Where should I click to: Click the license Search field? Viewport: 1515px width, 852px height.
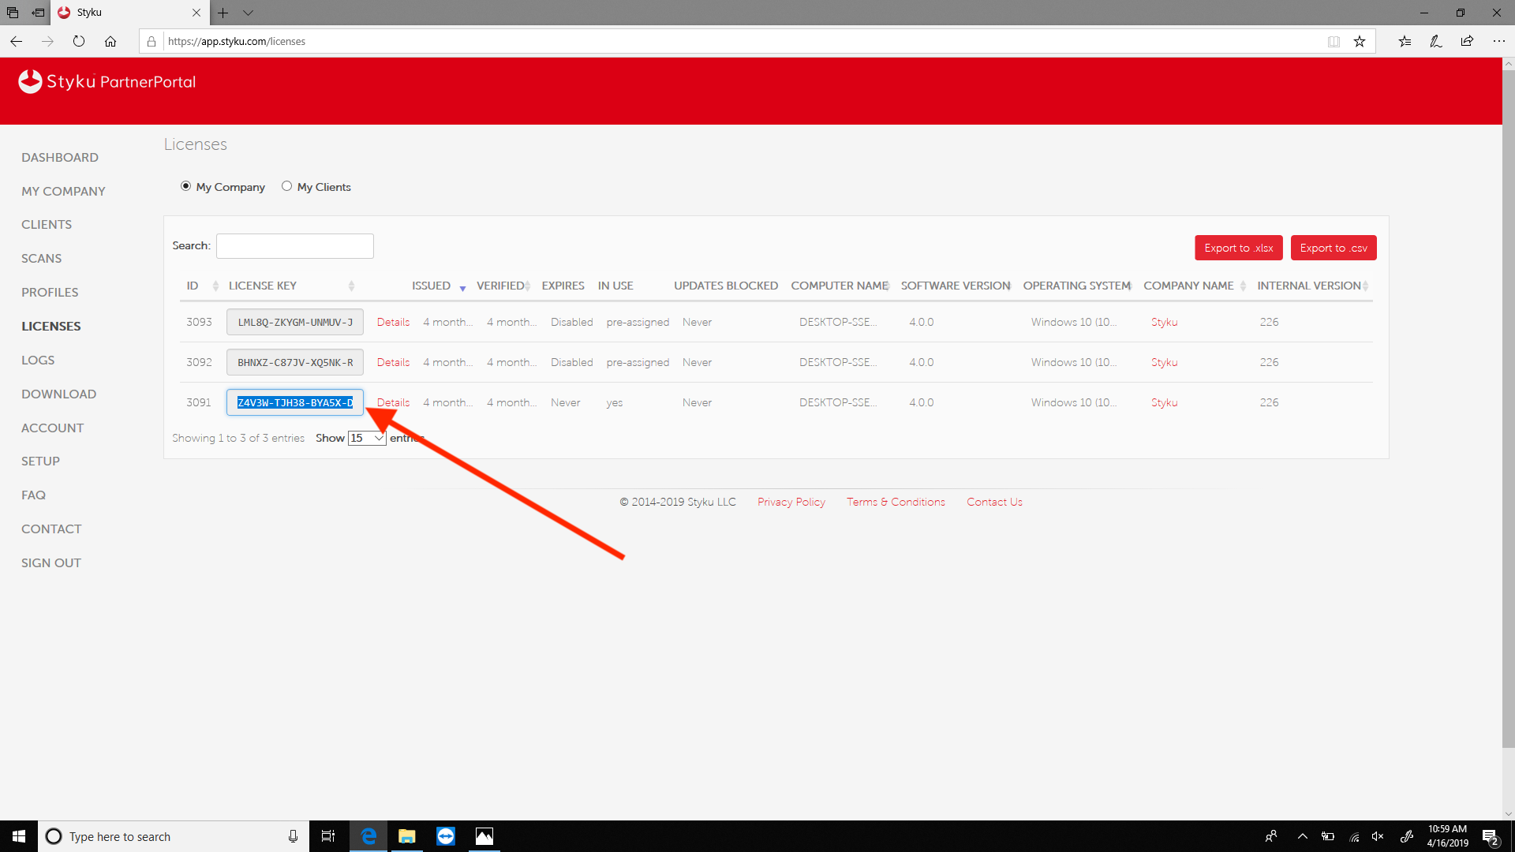point(295,246)
